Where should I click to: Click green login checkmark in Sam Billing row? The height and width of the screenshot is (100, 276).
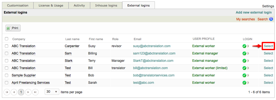point(244,53)
